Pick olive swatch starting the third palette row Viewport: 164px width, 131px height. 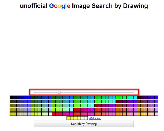[x=11, y=105]
